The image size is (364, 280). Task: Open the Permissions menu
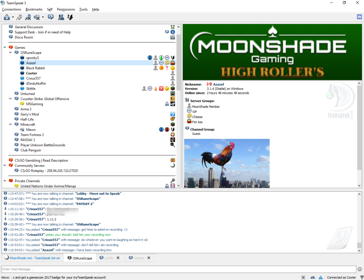coord(66,10)
